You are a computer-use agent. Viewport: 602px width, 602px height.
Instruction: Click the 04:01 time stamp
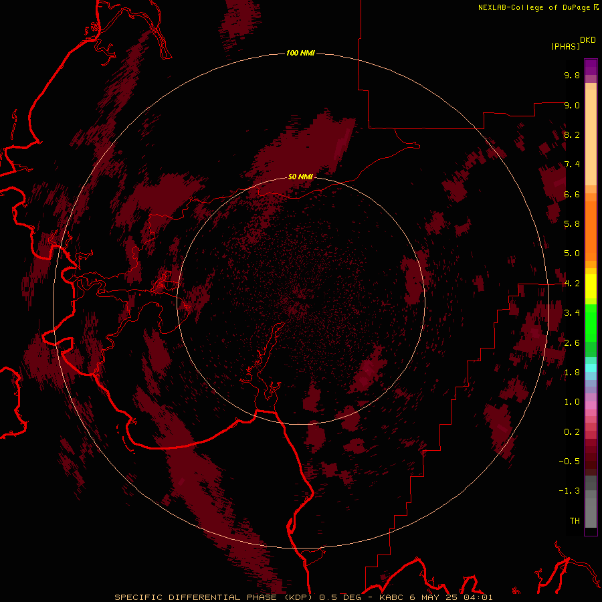click(478, 597)
